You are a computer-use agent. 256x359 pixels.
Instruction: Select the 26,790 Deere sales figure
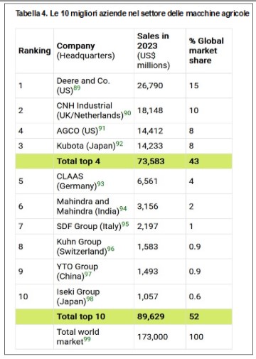click(150, 85)
